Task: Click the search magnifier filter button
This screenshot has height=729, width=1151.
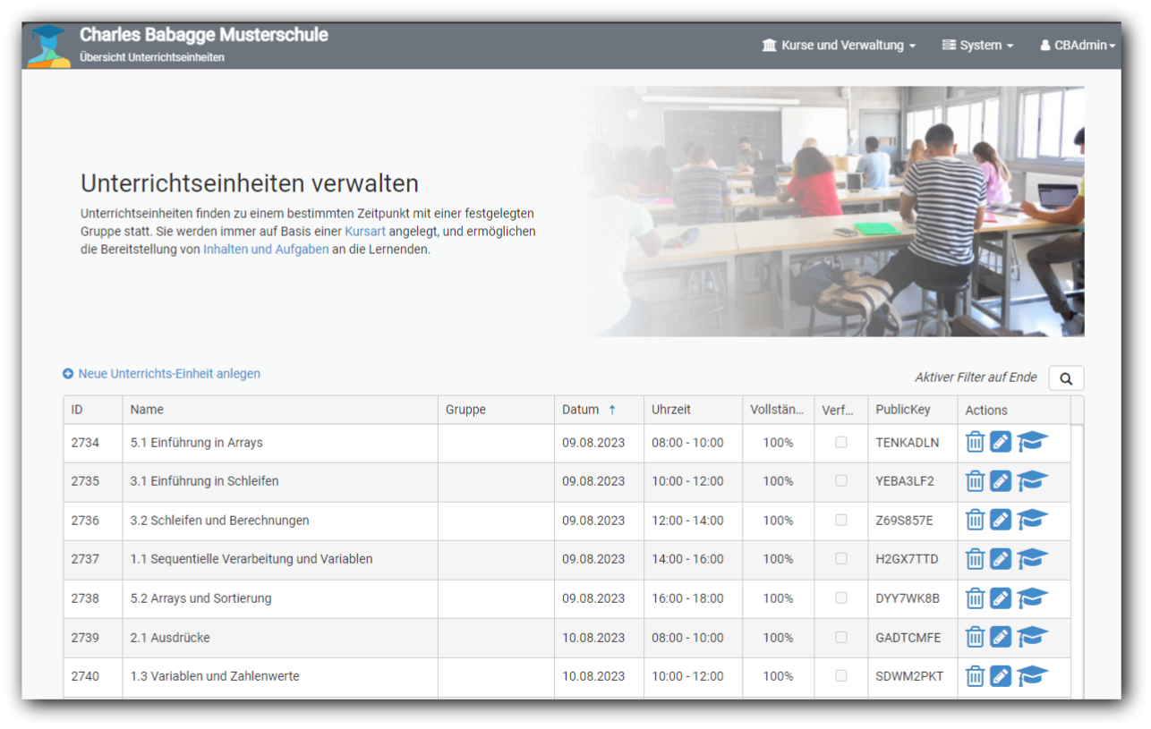Action: pyautogui.click(x=1065, y=378)
